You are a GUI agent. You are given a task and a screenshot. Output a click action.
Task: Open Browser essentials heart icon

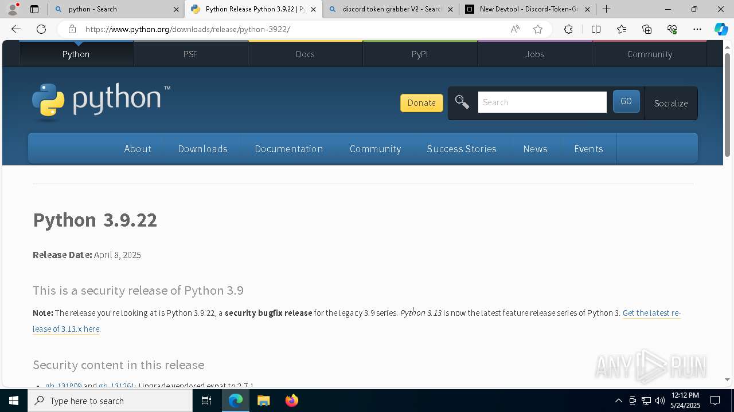point(672,29)
